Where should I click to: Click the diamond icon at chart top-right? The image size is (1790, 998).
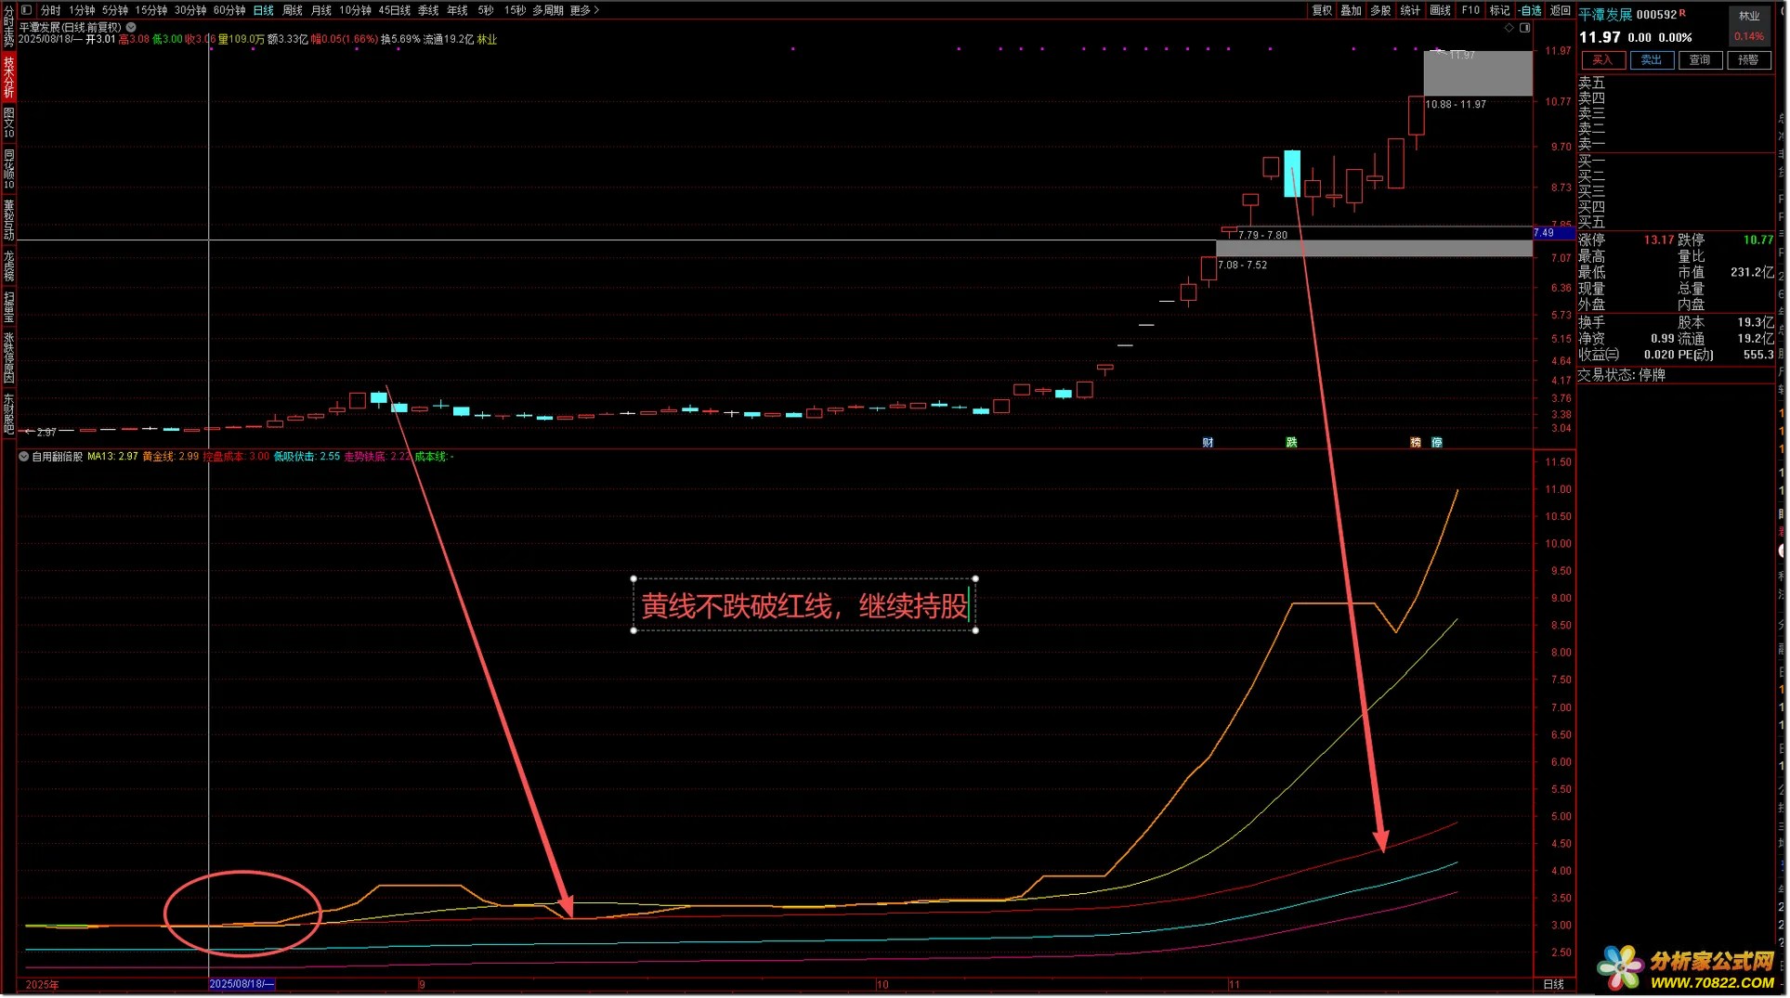tap(1509, 28)
